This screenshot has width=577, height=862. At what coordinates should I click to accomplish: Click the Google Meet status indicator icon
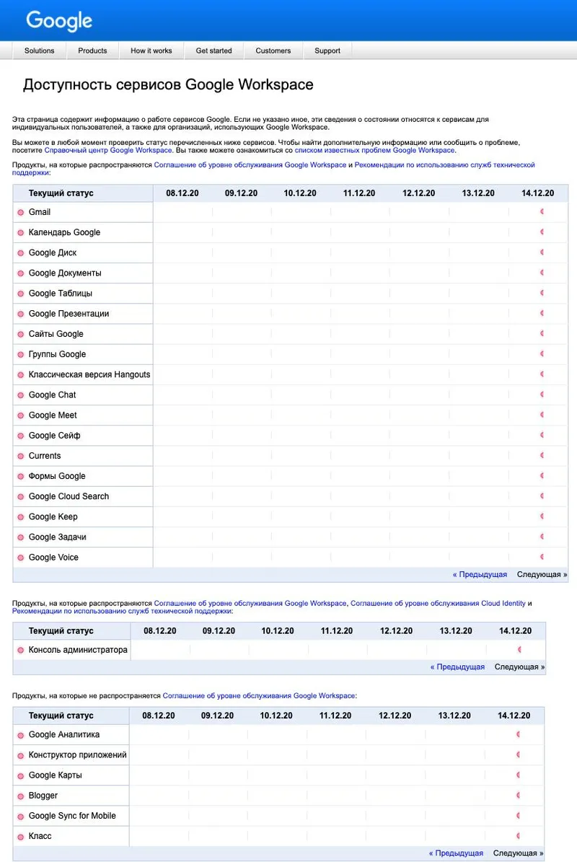(x=20, y=415)
